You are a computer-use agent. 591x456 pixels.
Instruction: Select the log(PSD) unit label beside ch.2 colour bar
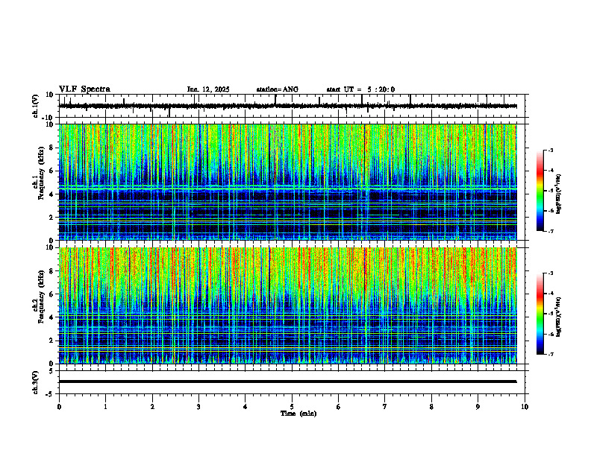(559, 317)
